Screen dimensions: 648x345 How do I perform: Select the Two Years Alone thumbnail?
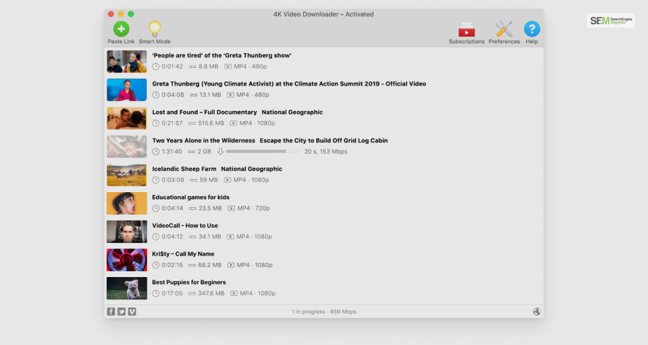click(127, 146)
